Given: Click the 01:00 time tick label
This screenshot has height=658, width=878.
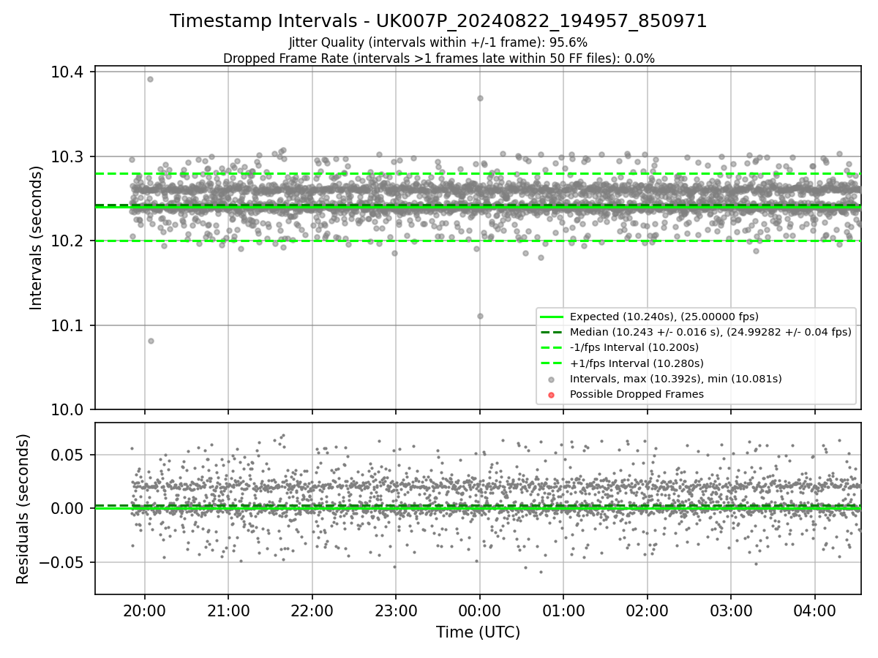Looking at the screenshot, I should [563, 610].
